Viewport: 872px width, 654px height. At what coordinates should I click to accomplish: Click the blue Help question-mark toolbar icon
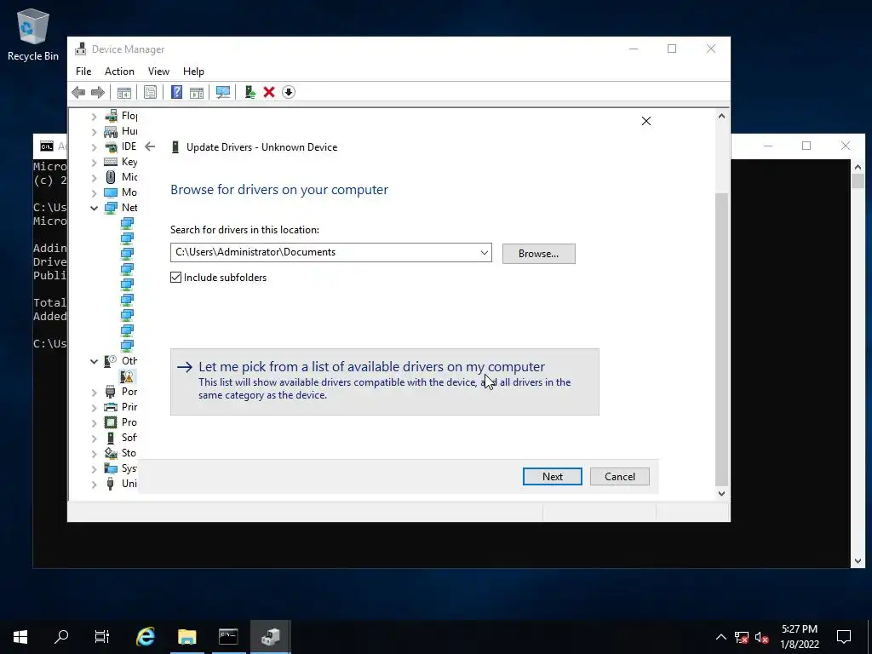(176, 92)
